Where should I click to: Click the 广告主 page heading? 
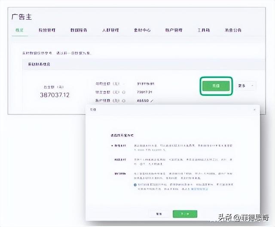pos(21,17)
